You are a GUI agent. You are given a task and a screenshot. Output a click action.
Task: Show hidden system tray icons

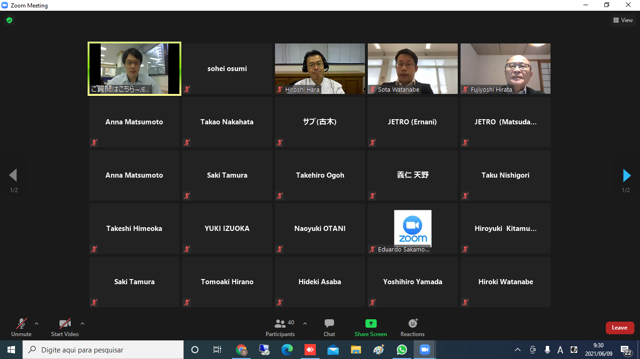pyautogui.click(x=518, y=350)
